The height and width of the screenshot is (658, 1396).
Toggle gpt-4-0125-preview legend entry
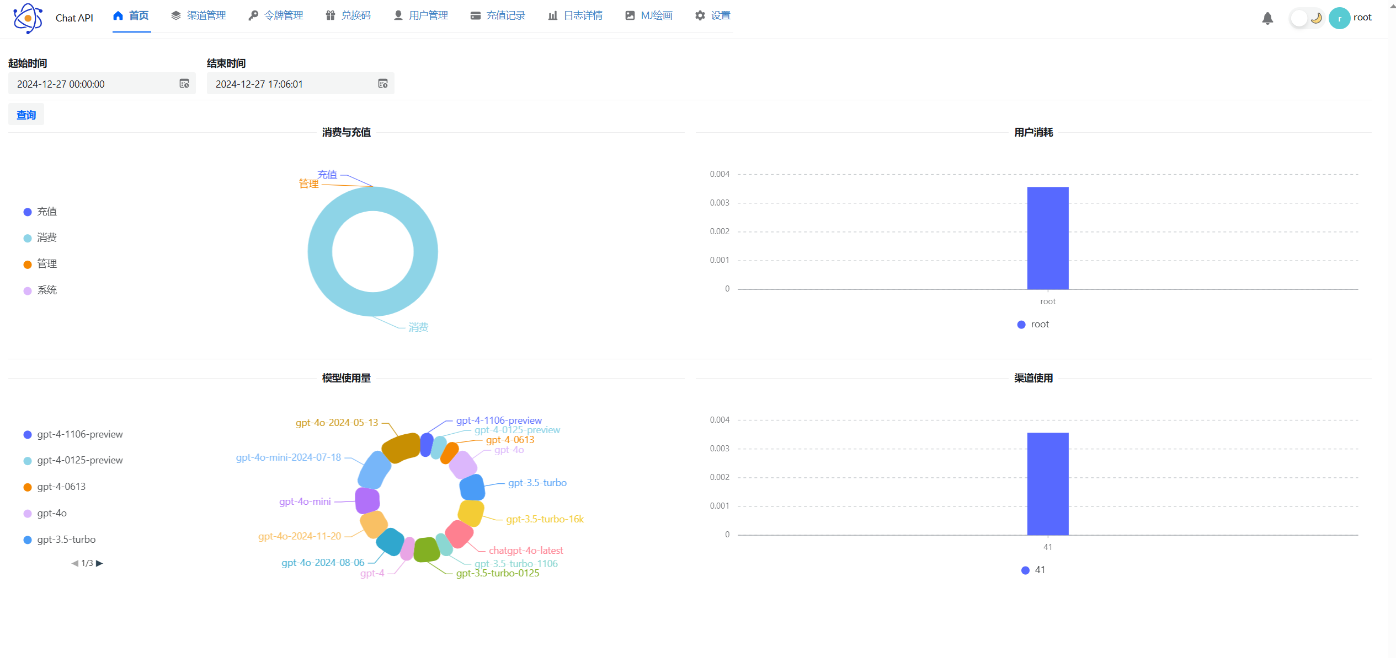(73, 460)
